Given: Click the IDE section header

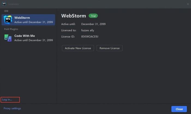Looking at the screenshot, I should point(6,11).
